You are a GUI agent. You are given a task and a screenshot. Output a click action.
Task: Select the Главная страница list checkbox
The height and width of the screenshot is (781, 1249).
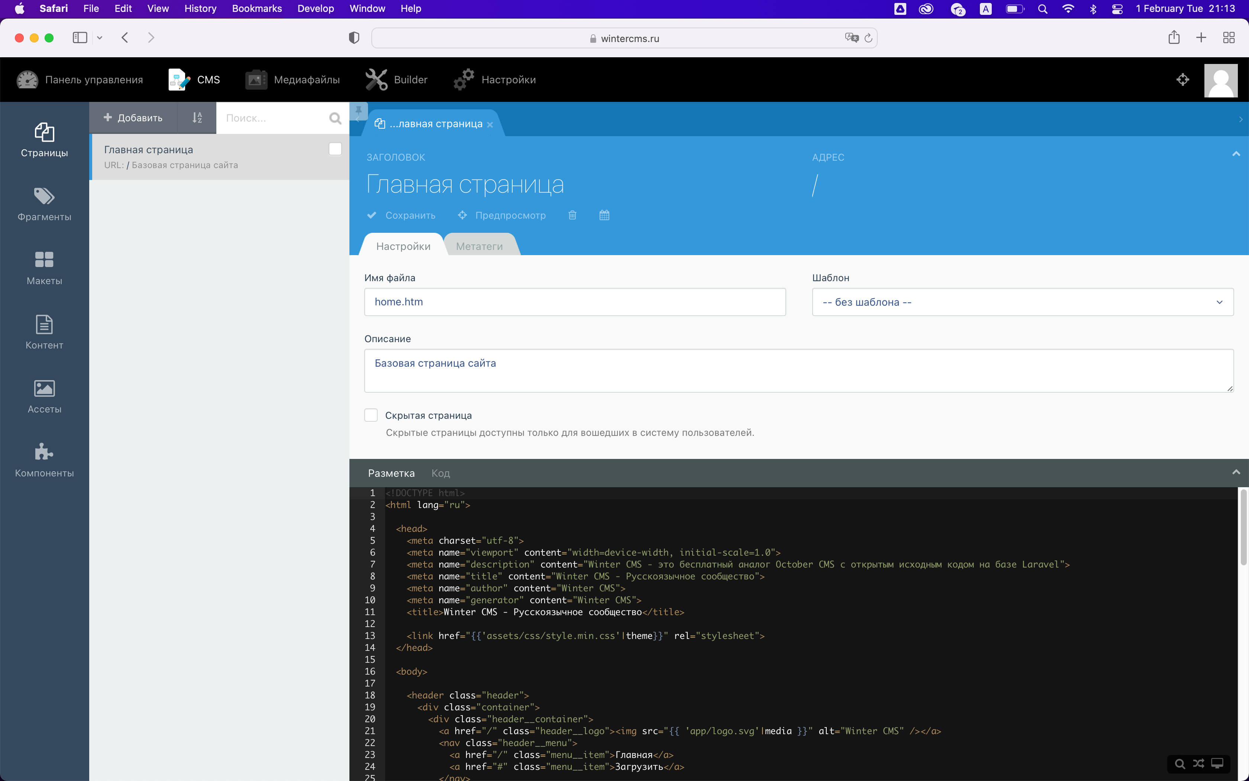[x=335, y=149]
